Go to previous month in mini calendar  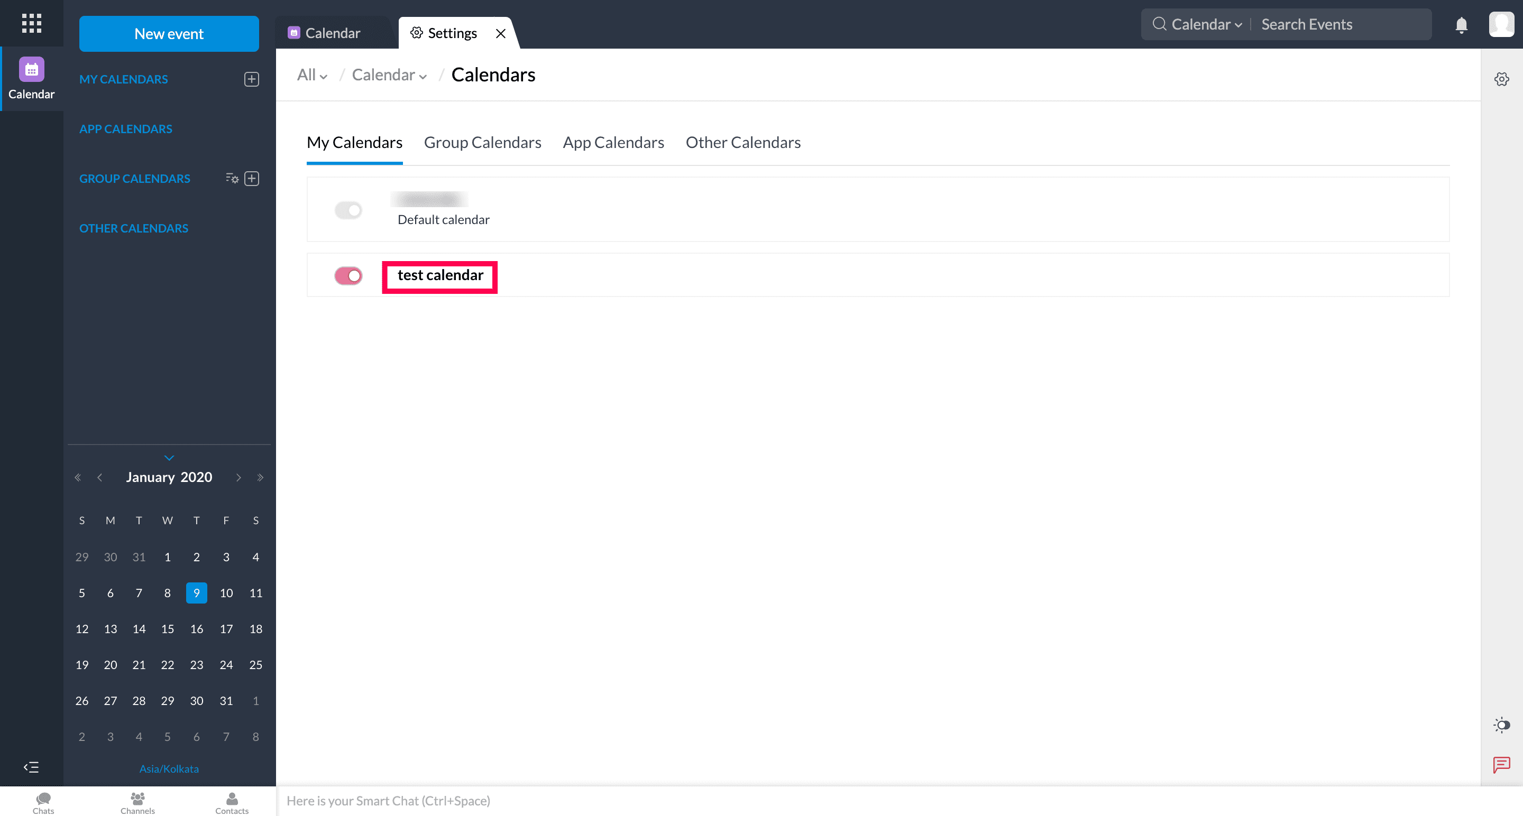pyautogui.click(x=100, y=477)
